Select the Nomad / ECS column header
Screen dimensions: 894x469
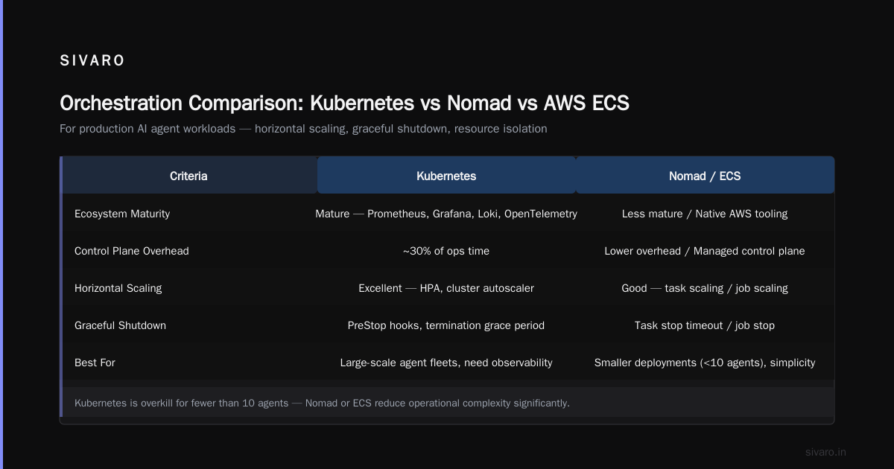click(705, 176)
